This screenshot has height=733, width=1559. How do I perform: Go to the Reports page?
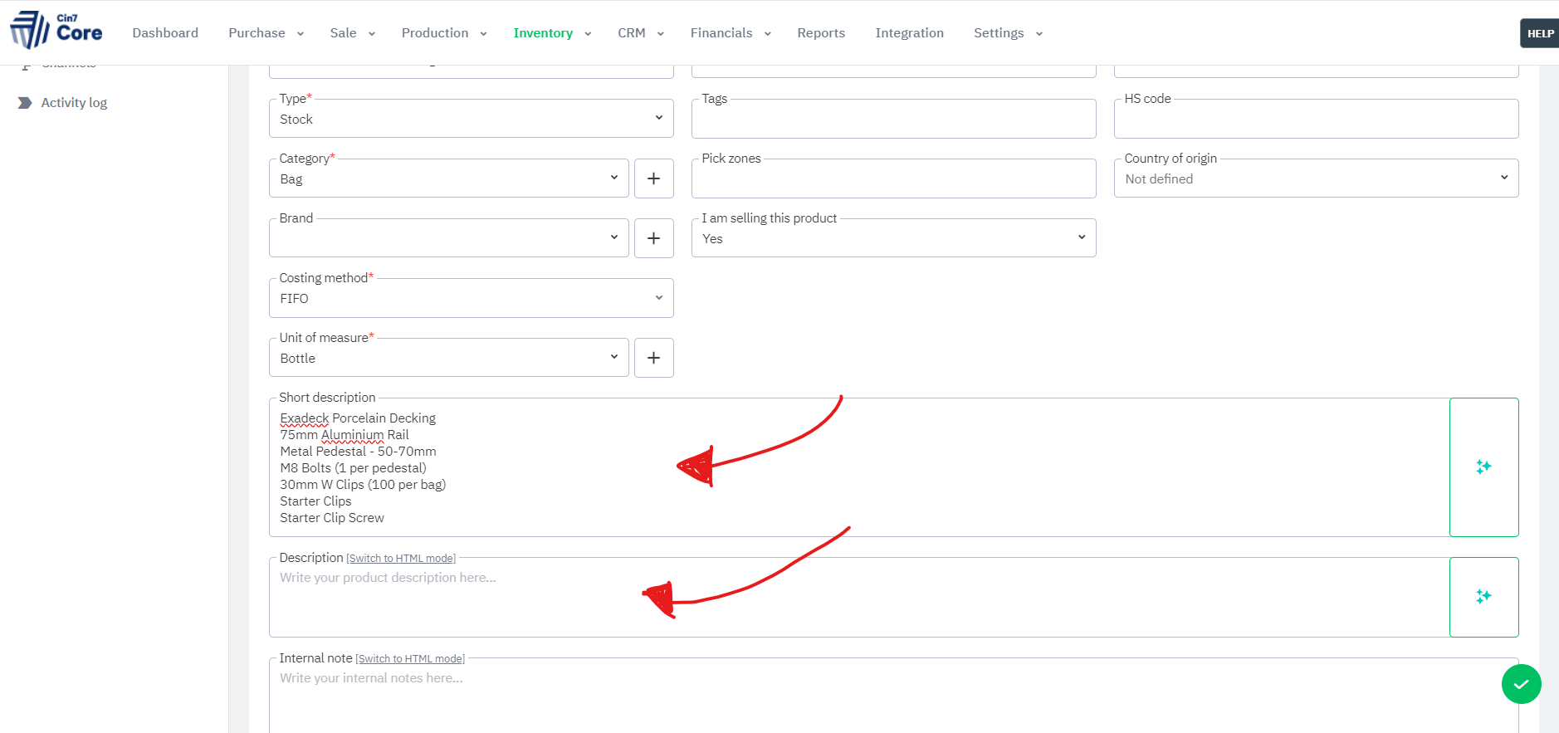(x=820, y=33)
